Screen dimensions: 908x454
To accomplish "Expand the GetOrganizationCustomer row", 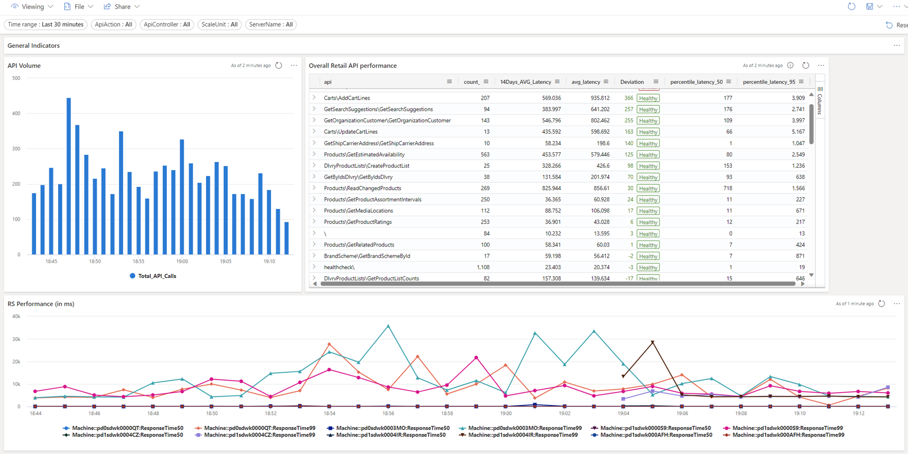I will point(314,120).
